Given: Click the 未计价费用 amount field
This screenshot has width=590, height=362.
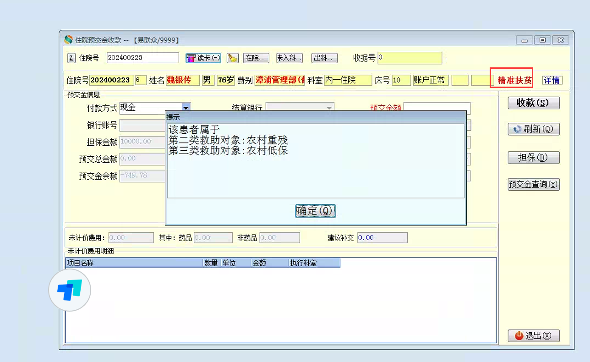Looking at the screenshot, I should point(131,238).
